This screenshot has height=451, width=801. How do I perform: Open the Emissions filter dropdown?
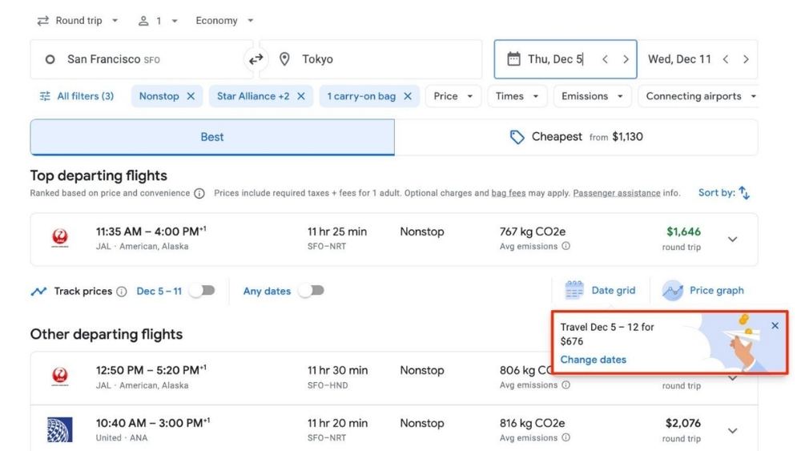[x=592, y=96]
